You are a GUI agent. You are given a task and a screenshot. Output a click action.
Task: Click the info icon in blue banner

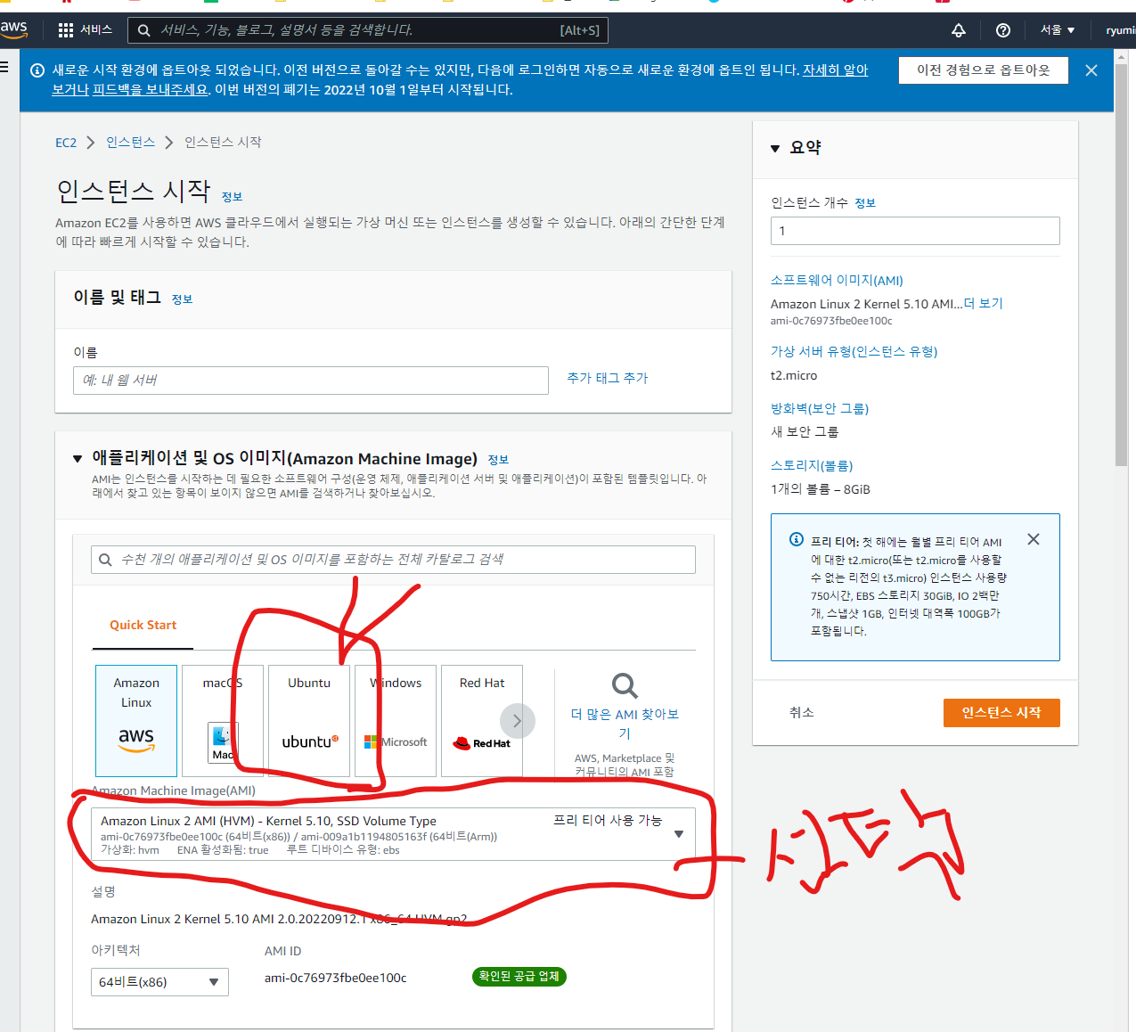click(37, 70)
